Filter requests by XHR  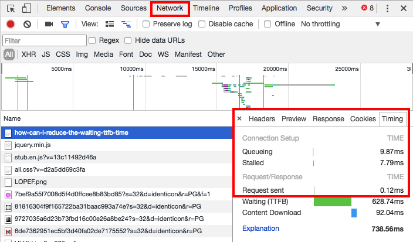(x=29, y=54)
